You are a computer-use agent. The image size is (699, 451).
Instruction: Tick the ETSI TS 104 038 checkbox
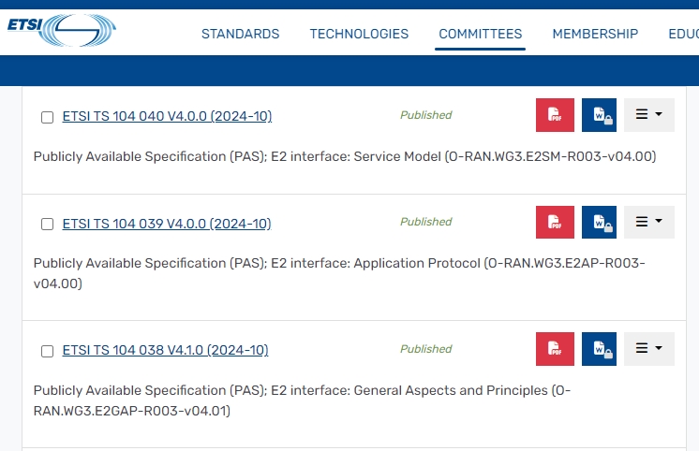coord(47,351)
